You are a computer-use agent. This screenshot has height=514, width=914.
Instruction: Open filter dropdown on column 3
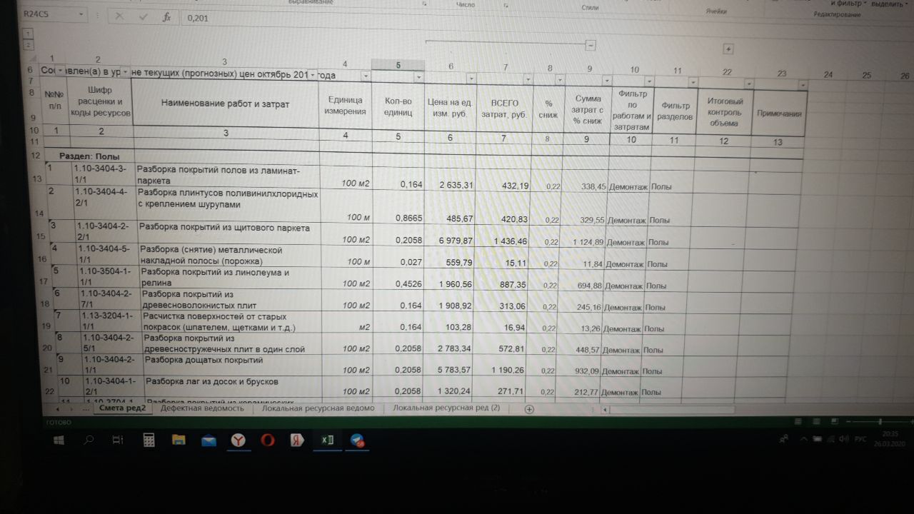point(313,74)
